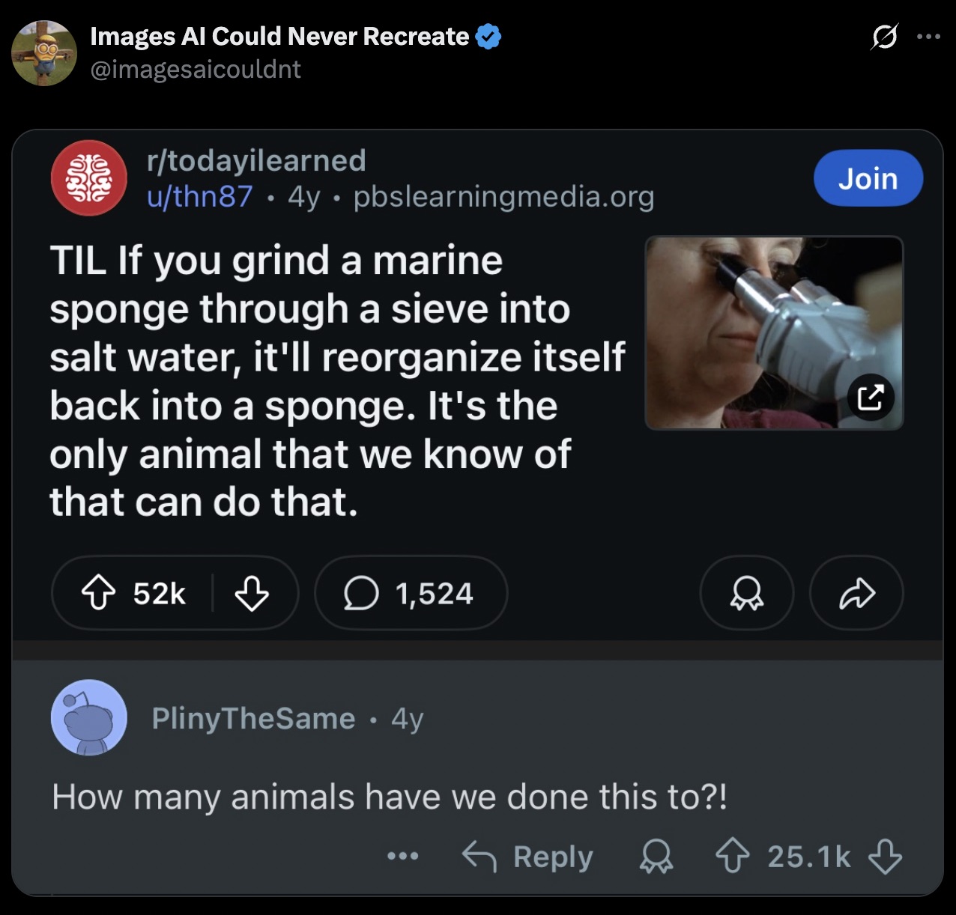
Task: Open the r/todayilearned subreddit link
Action: [256, 160]
